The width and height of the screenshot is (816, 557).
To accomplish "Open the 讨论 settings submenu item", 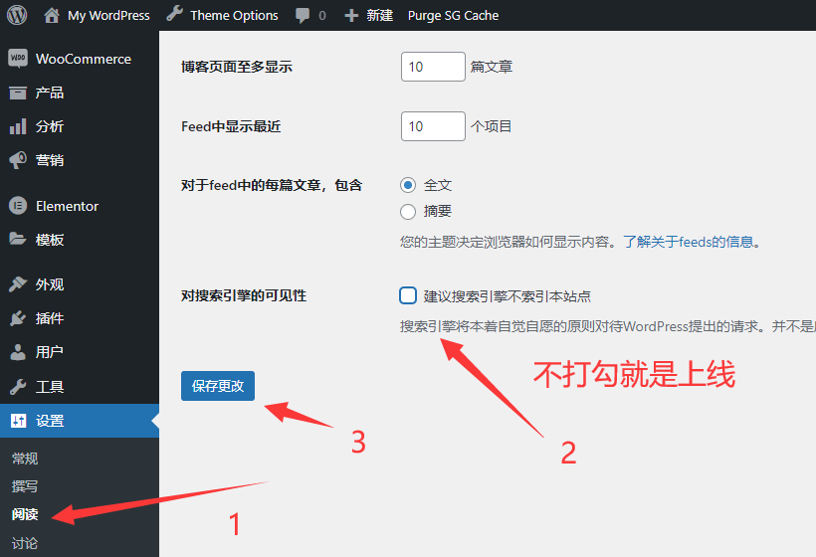I will [x=25, y=543].
